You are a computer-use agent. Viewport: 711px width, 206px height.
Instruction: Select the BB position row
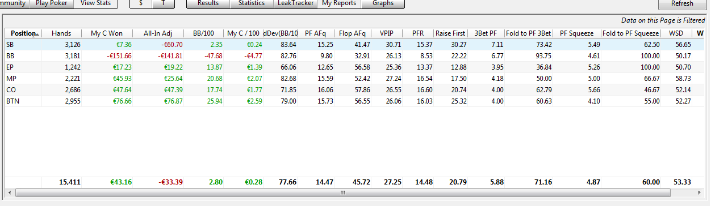355,55
